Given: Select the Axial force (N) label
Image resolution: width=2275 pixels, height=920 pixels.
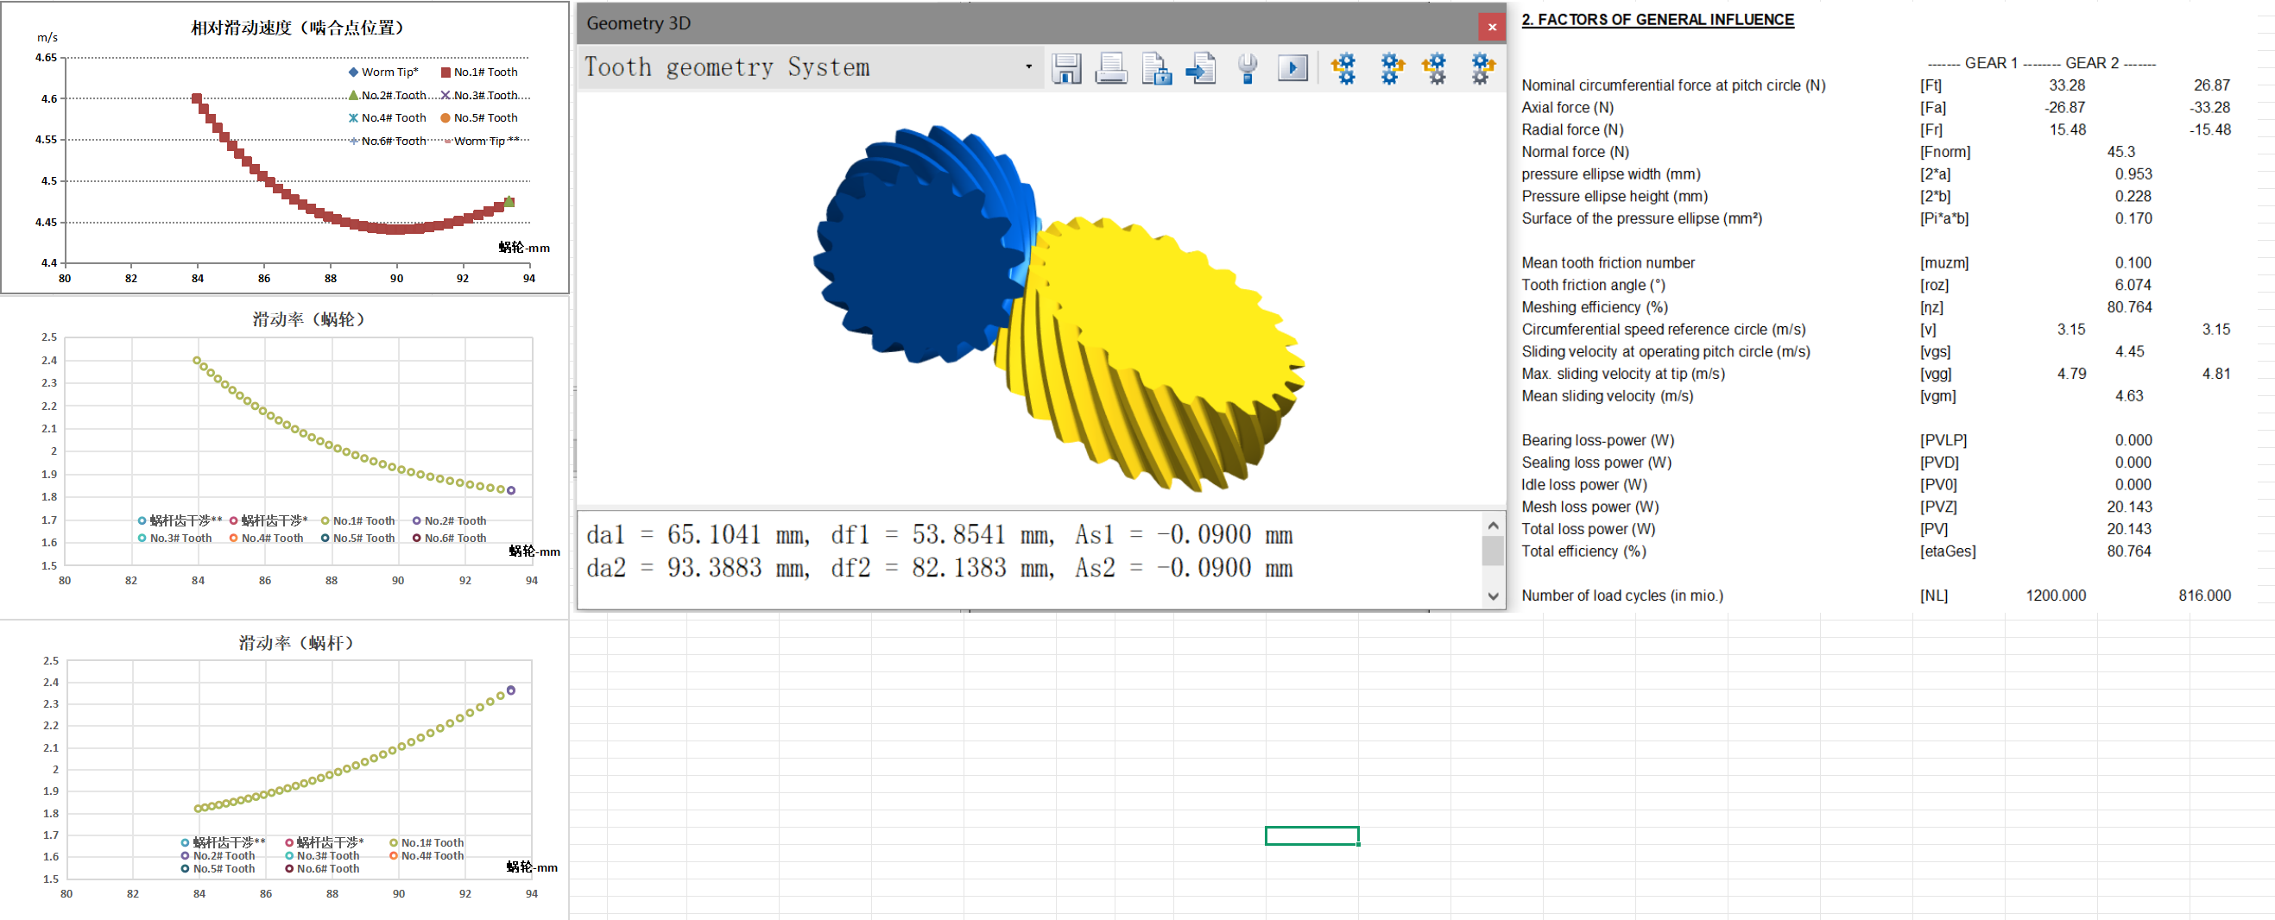Looking at the screenshot, I should (1567, 108).
